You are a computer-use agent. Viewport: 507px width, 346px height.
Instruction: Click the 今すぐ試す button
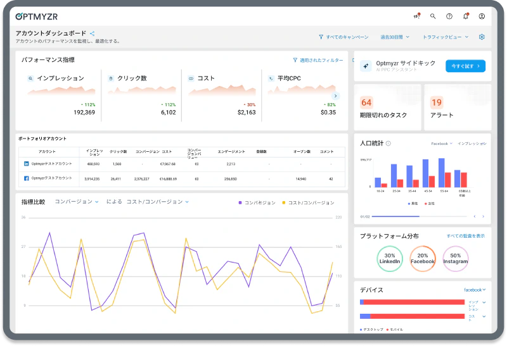(465, 66)
